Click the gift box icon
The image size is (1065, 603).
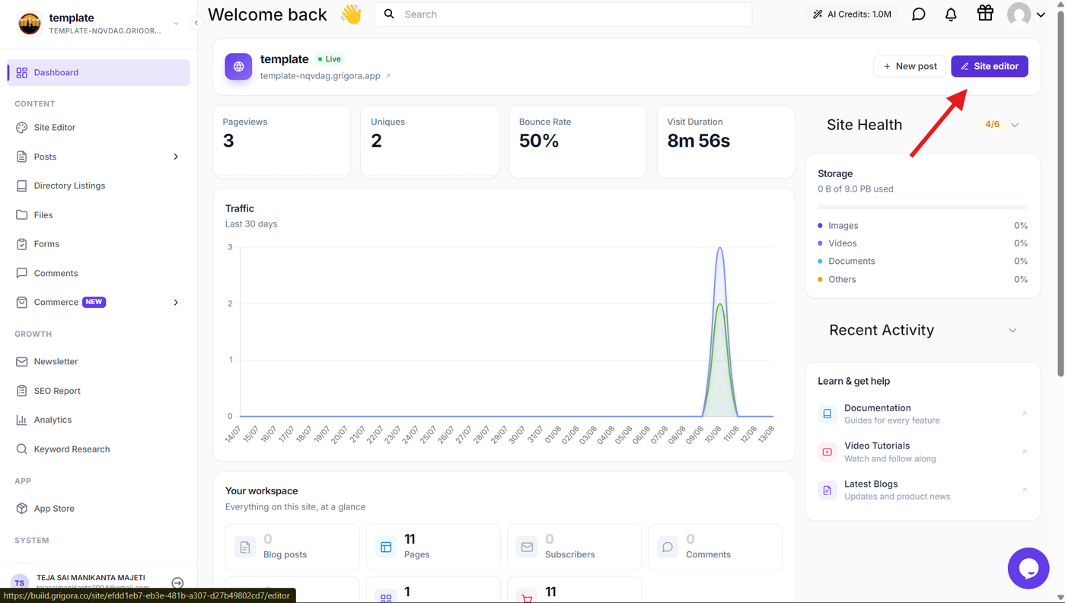click(x=985, y=14)
